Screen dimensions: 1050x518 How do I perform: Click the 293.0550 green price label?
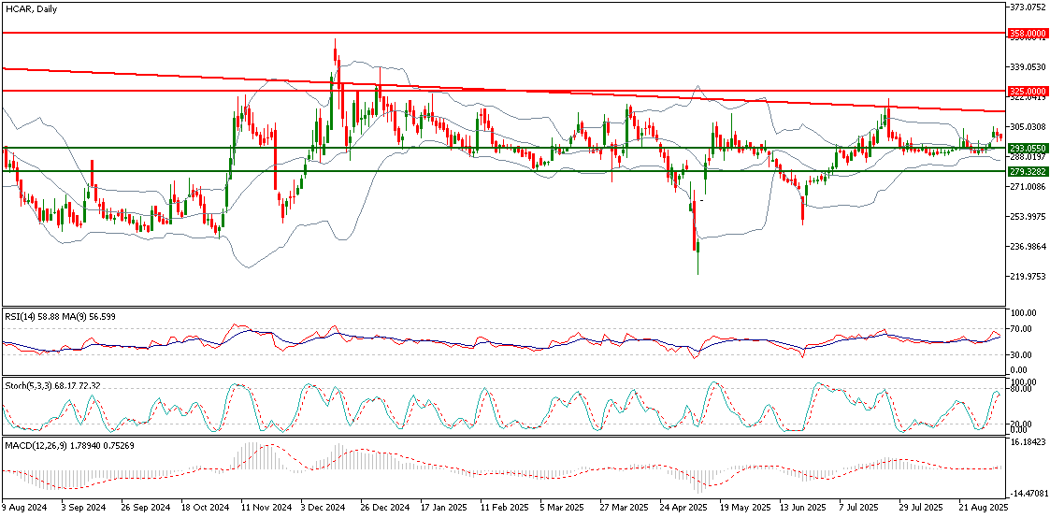1028,148
